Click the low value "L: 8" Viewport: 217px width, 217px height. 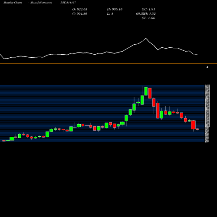110,13
